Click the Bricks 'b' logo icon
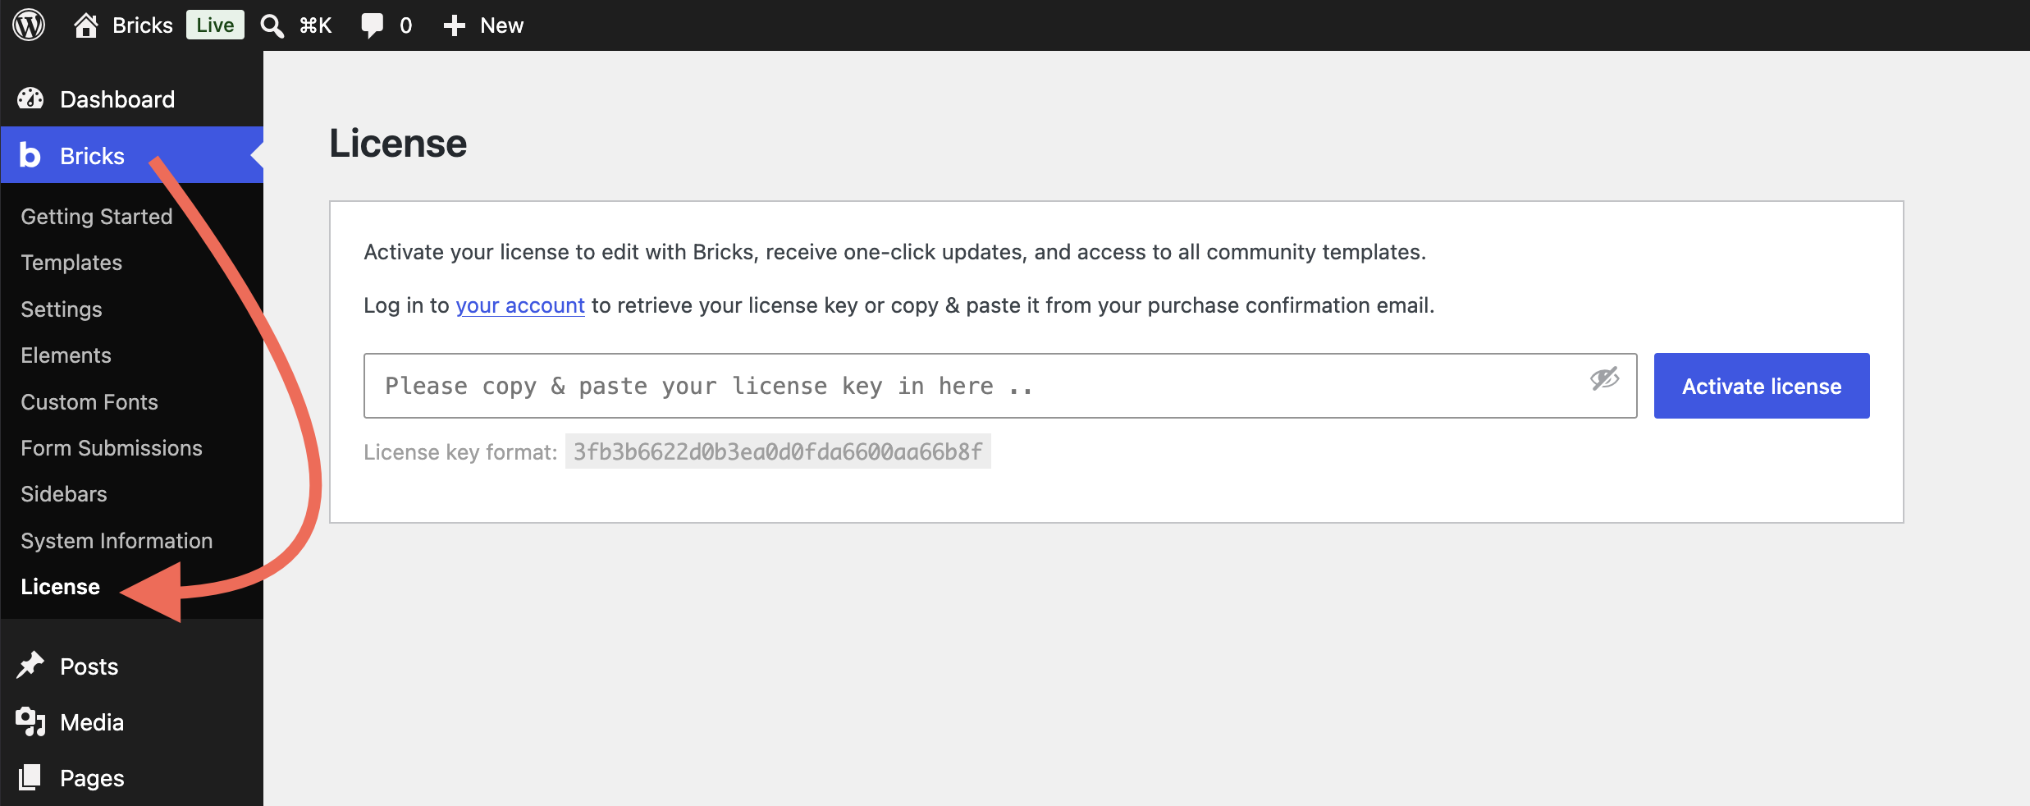Viewport: 2030px width, 806px height. point(30,154)
